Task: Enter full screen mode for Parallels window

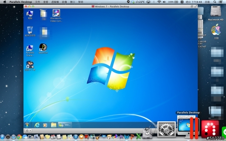Action: [x=196, y=6]
